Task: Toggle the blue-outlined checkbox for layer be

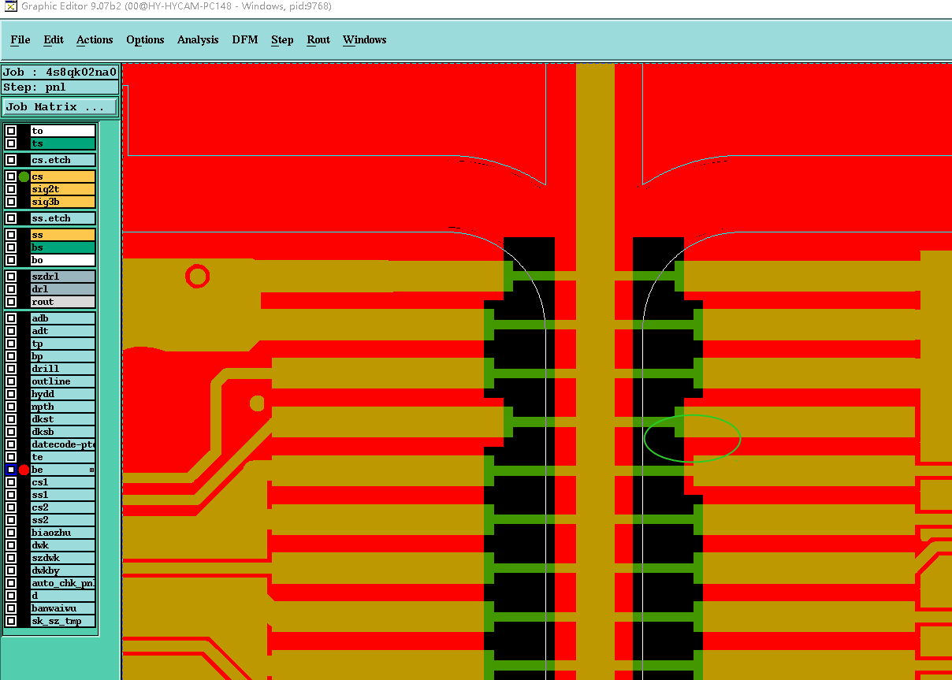Action: tap(11, 470)
